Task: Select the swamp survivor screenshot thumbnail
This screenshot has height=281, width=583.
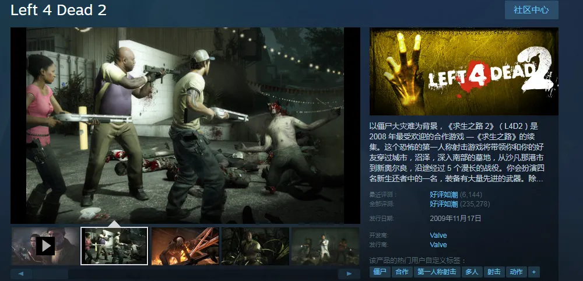Action: click(x=255, y=246)
